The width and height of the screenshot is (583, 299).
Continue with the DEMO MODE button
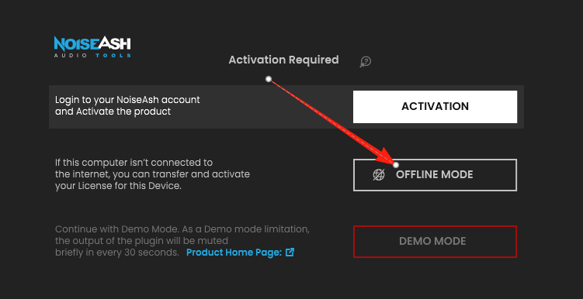(x=435, y=242)
